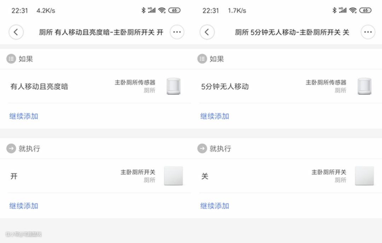The width and height of the screenshot is (382, 243).
Task: Click 继续添加 under the left 如果 section
Action: pyautogui.click(x=24, y=116)
